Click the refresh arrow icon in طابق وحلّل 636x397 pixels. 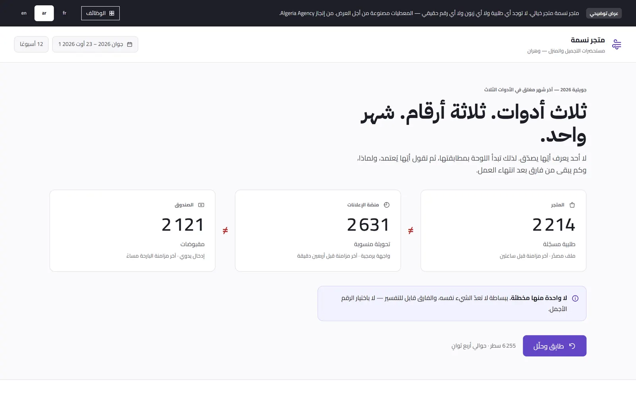[572, 346]
